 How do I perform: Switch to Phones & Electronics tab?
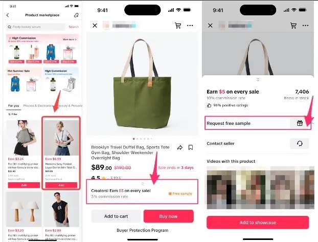(x=38, y=106)
